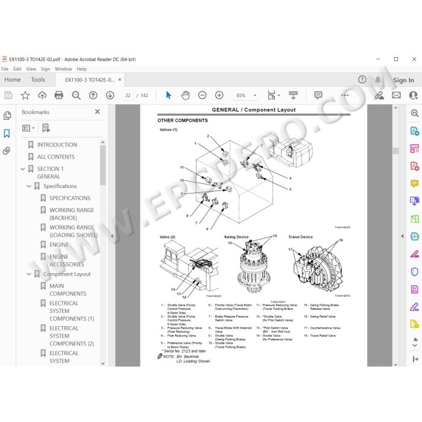Click the document vertical scrollbar thumb
The height and width of the screenshot is (422, 422).
pyautogui.click(x=395, y=151)
